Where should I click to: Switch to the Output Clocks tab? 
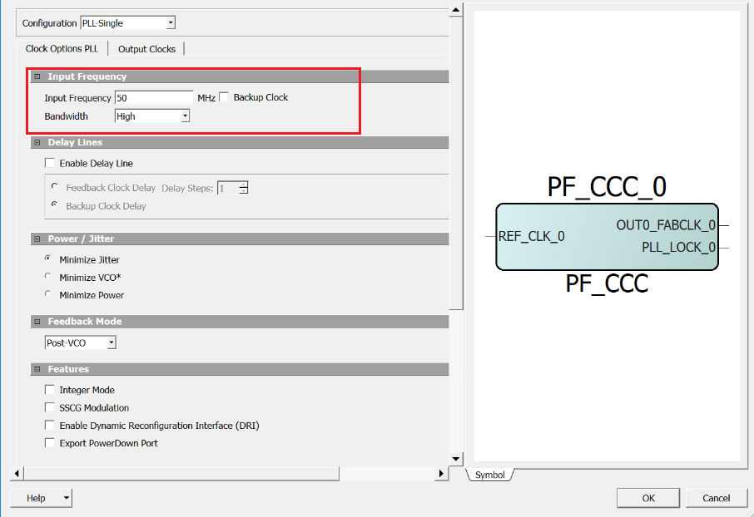146,49
